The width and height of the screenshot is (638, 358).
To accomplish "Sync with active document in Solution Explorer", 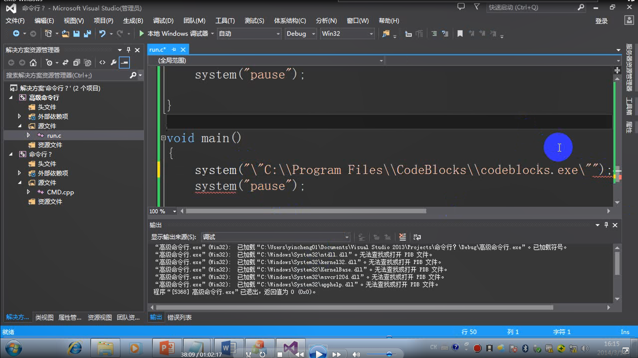I will [x=65, y=63].
